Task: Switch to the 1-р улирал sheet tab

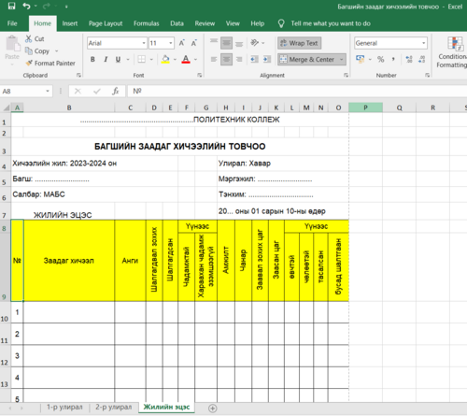Action: click(64, 407)
